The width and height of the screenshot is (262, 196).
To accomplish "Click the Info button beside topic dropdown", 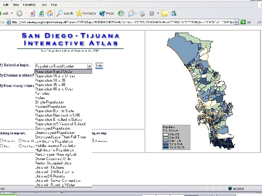I will (99, 66).
